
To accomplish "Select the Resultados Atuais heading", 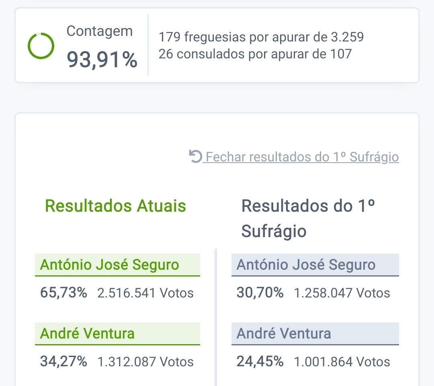I will pyautogui.click(x=115, y=206).
